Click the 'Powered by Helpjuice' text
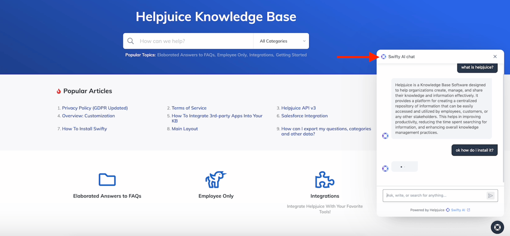Screen dimensions: 510x236 click(427, 210)
